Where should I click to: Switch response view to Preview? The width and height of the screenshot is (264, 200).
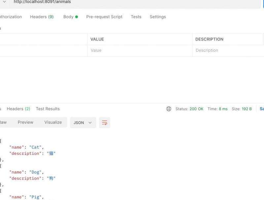coord(25,122)
